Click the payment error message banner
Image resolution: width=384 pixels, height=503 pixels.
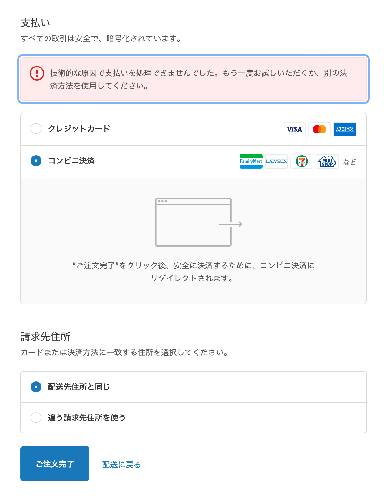pos(198,79)
